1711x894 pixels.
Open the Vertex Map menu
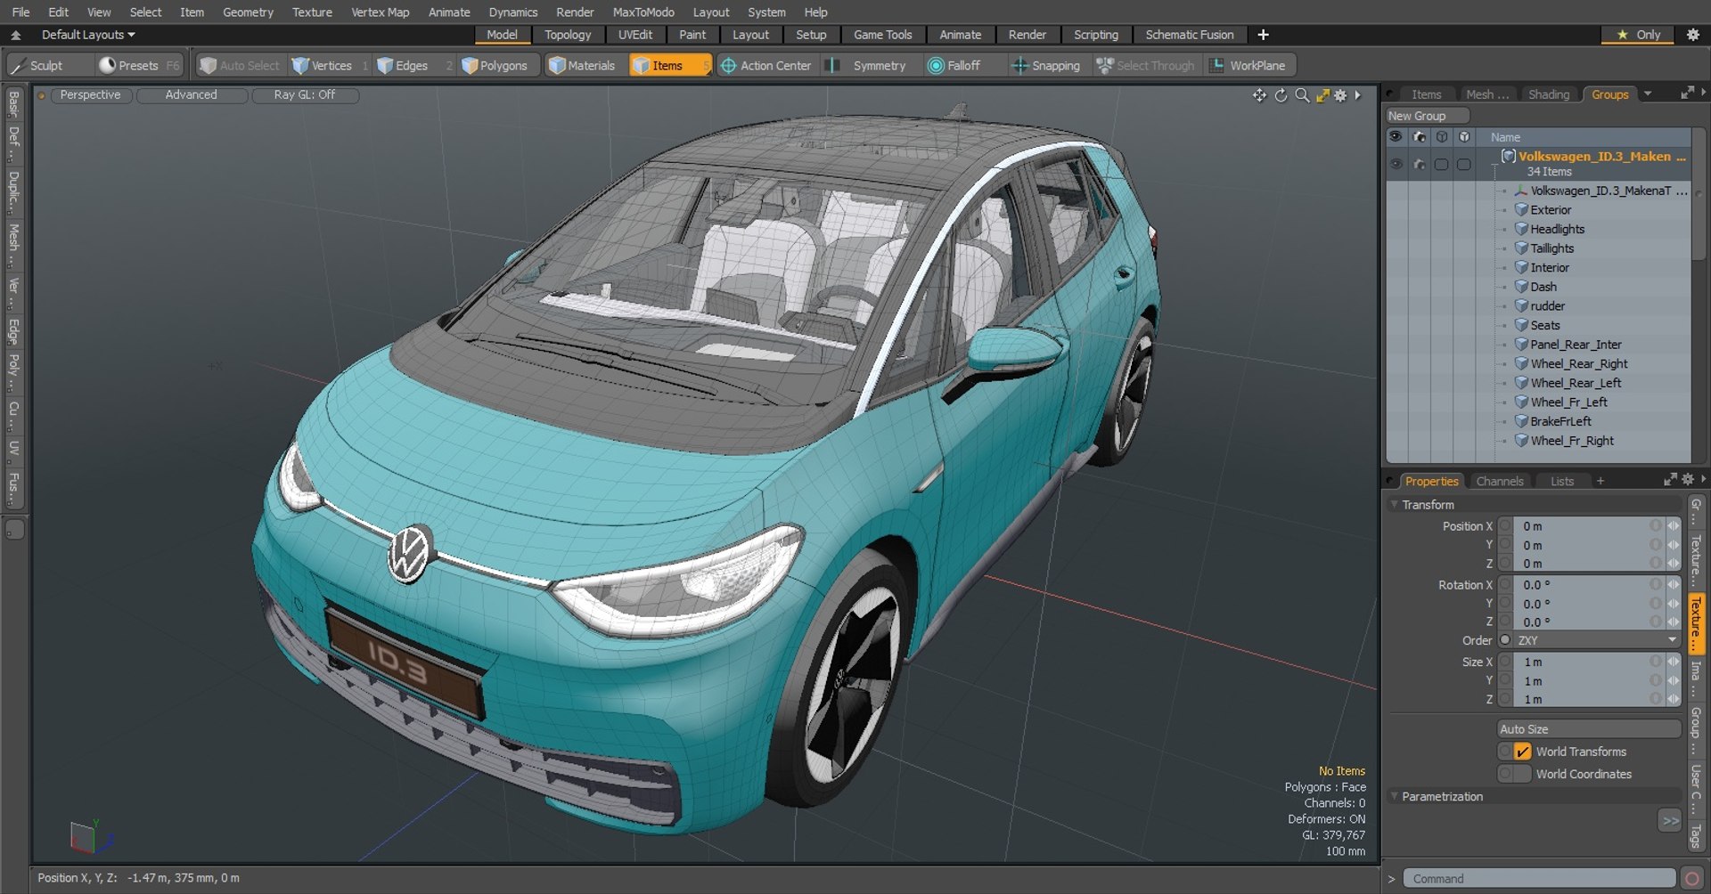tap(381, 12)
